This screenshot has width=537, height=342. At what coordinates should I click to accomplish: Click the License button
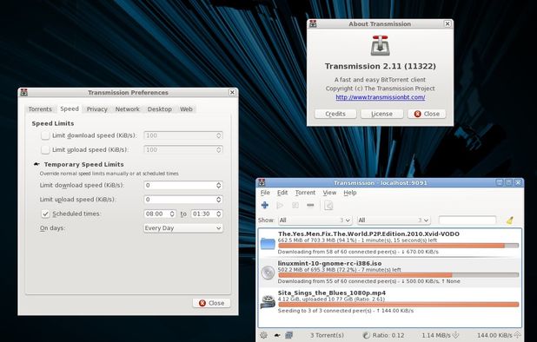point(381,114)
